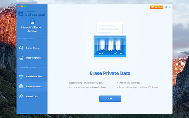Open the feedback speech bubble icon

[166, 7]
